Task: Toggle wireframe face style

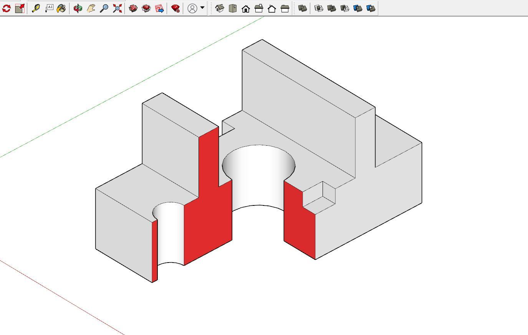Action: click(x=319, y=8)
